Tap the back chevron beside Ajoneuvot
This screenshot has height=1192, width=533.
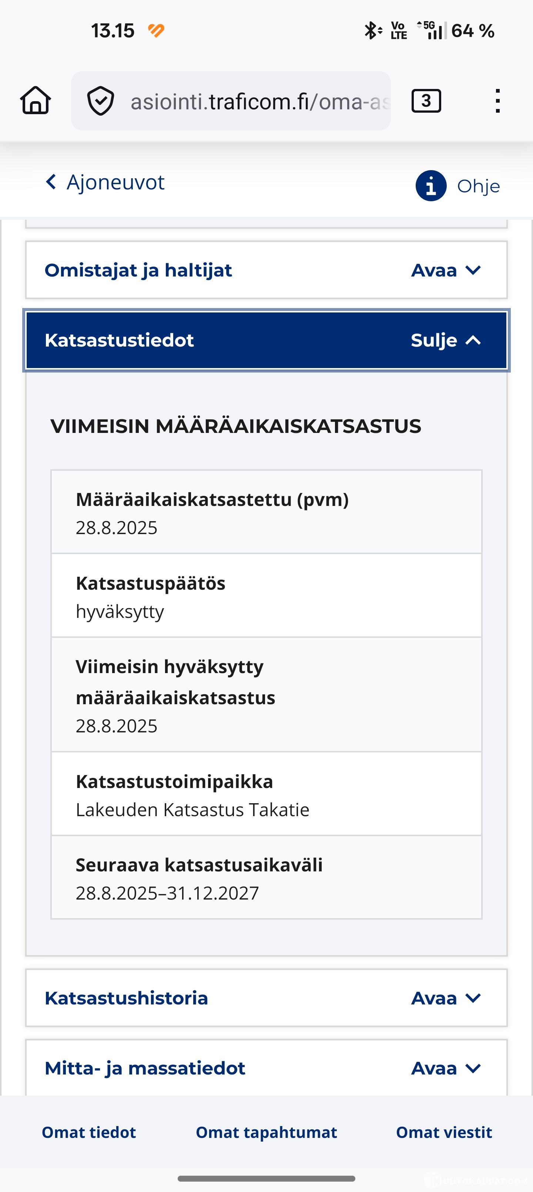[x=51, y=182]
